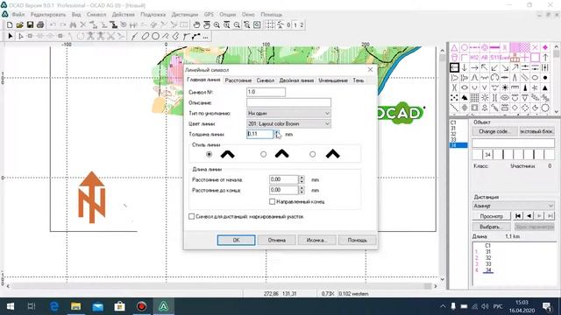Open the Файл menu
Viewport: 561px width, 315px height.
click(x=18, y=14)
